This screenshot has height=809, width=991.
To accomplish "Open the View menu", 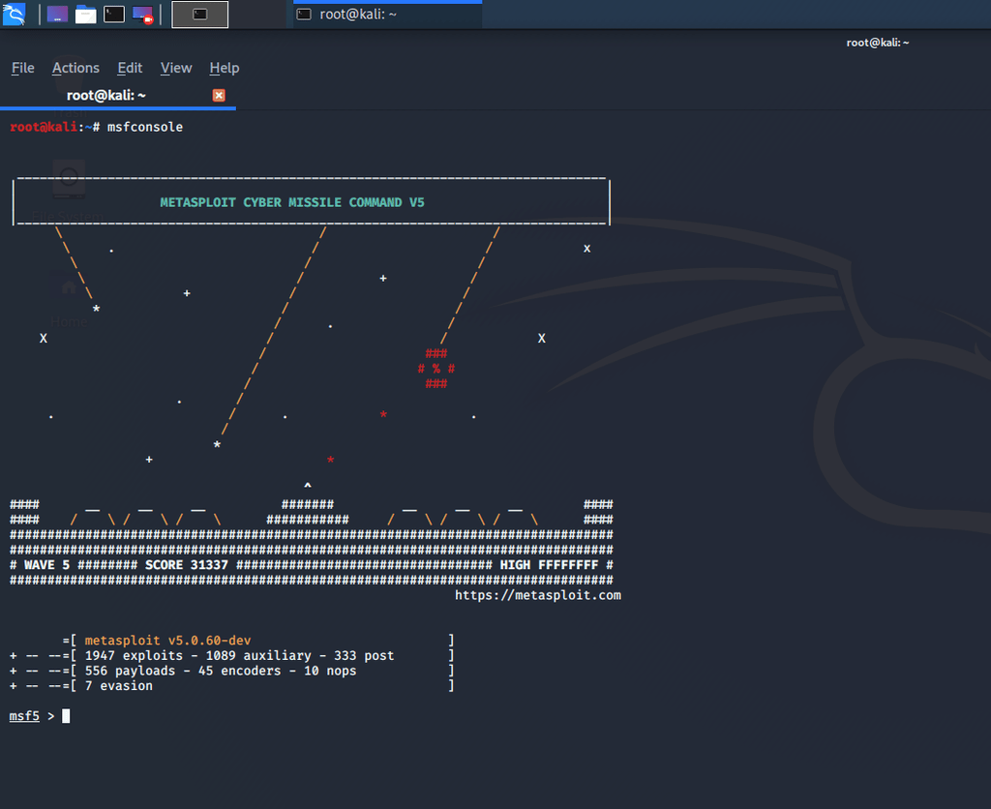I will (176, 68).
